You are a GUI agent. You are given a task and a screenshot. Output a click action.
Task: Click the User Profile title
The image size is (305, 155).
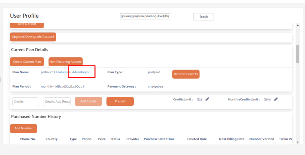click(24, 16)
